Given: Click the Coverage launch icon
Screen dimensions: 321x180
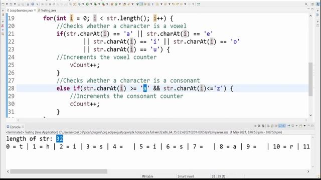Looking at the screenshot, I should [95, 4].
